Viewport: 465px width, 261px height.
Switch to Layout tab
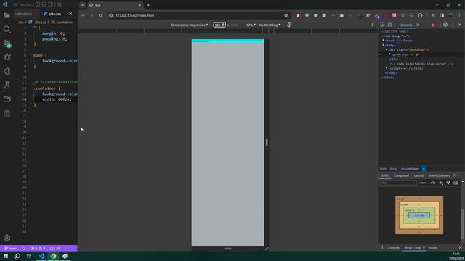click(x=418, y=175)
